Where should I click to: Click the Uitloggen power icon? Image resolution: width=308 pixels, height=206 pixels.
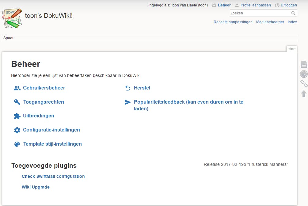coord(277,5)
